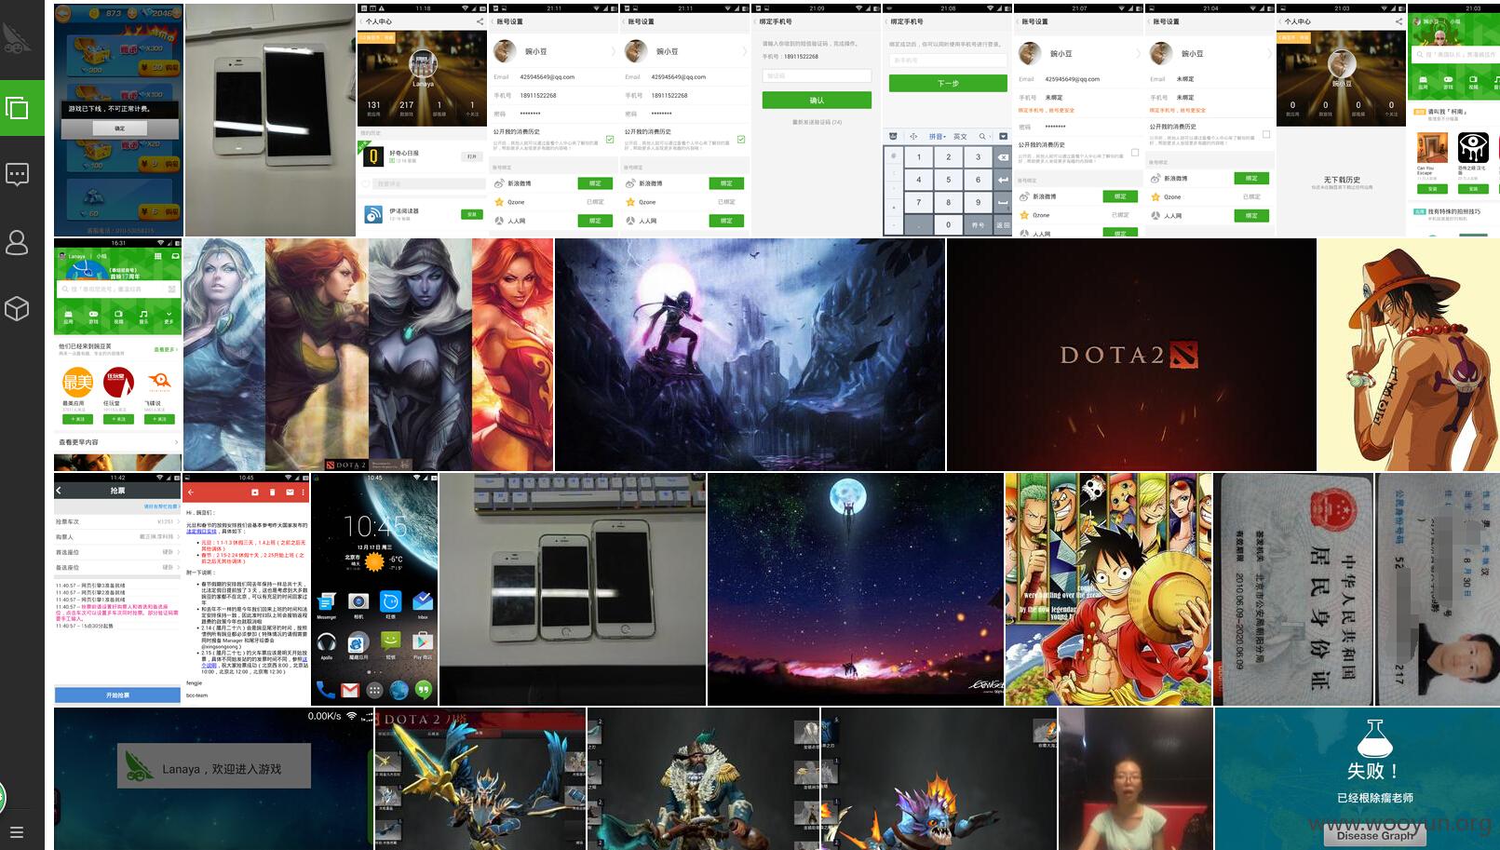Open bind-phone screenshot with green confirm button
Image resolution: width=1500 pixels, height=850 pixels.
tap(816, 120)
